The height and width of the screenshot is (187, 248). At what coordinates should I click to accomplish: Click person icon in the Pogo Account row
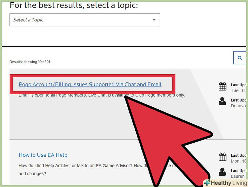point(222,101)
